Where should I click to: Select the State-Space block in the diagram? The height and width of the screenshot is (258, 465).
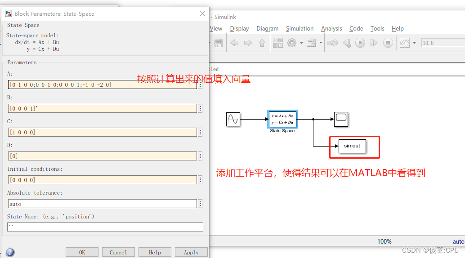(282, 119)
